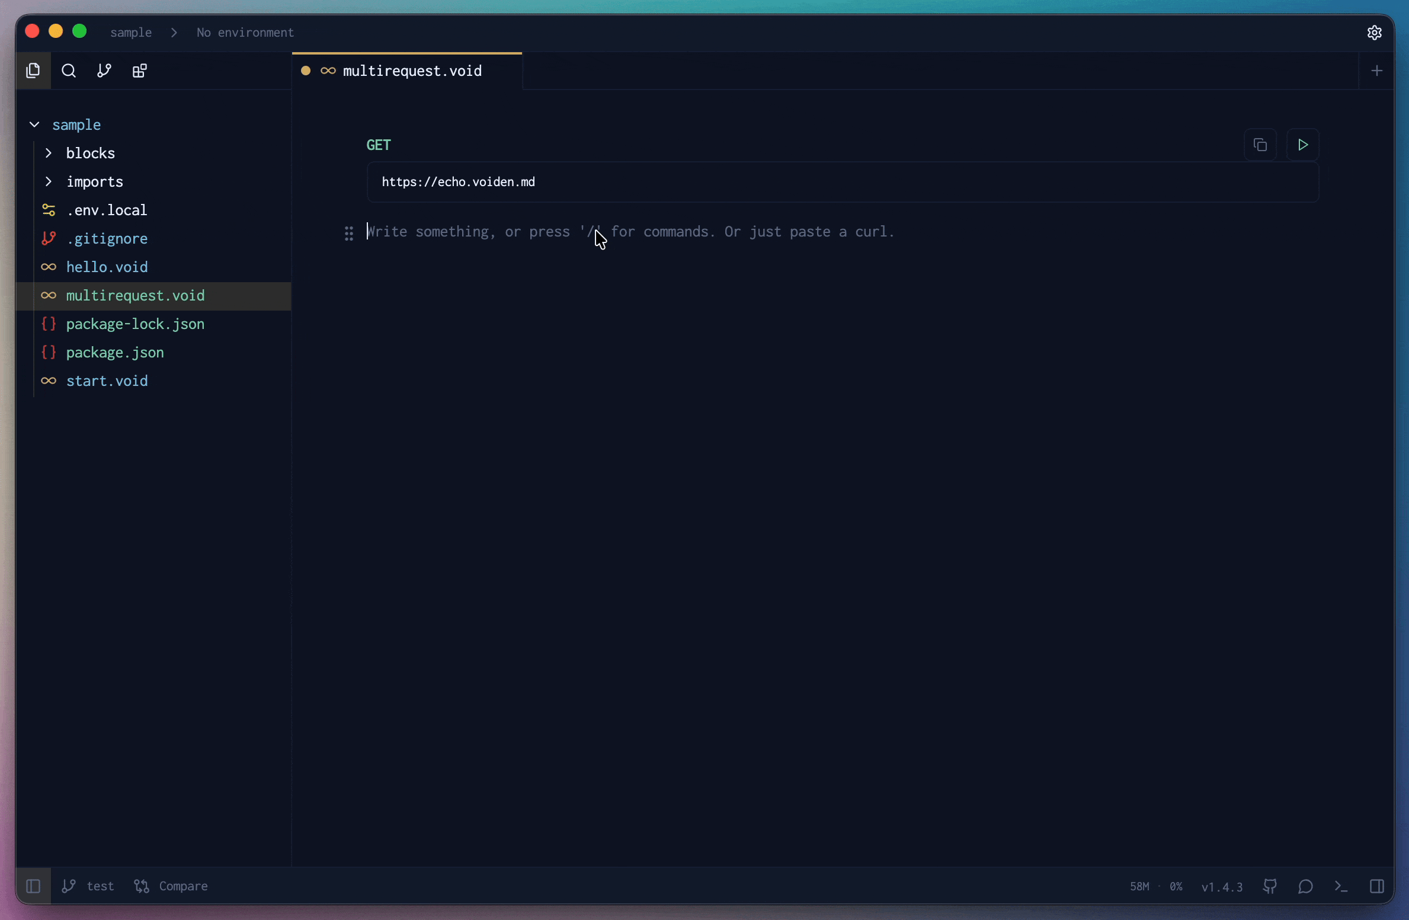This screenshot has height=920, width=1409.
Task: Run the GET request with play button
Action: [1302, 145]
